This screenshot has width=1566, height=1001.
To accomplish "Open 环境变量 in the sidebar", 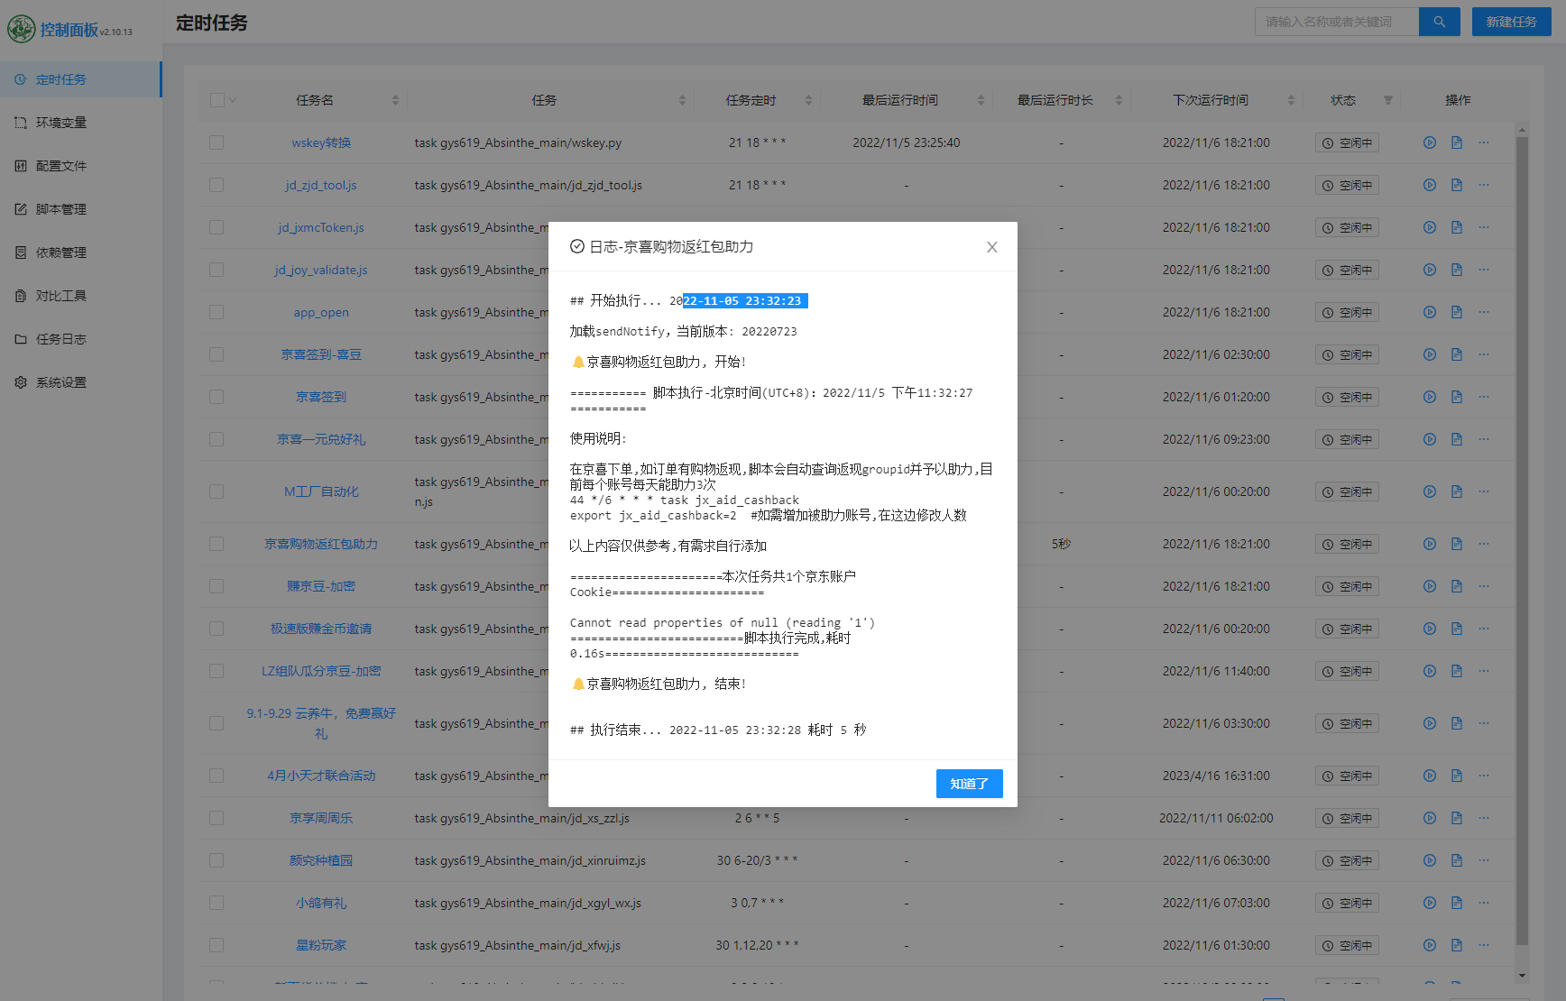I will (x=61, y=123).
